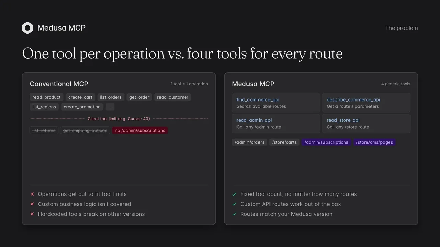Click the purple /admin/subscriptions route chip
The image size is (440, 247).
pyautogui.click(x=326, y=142)
